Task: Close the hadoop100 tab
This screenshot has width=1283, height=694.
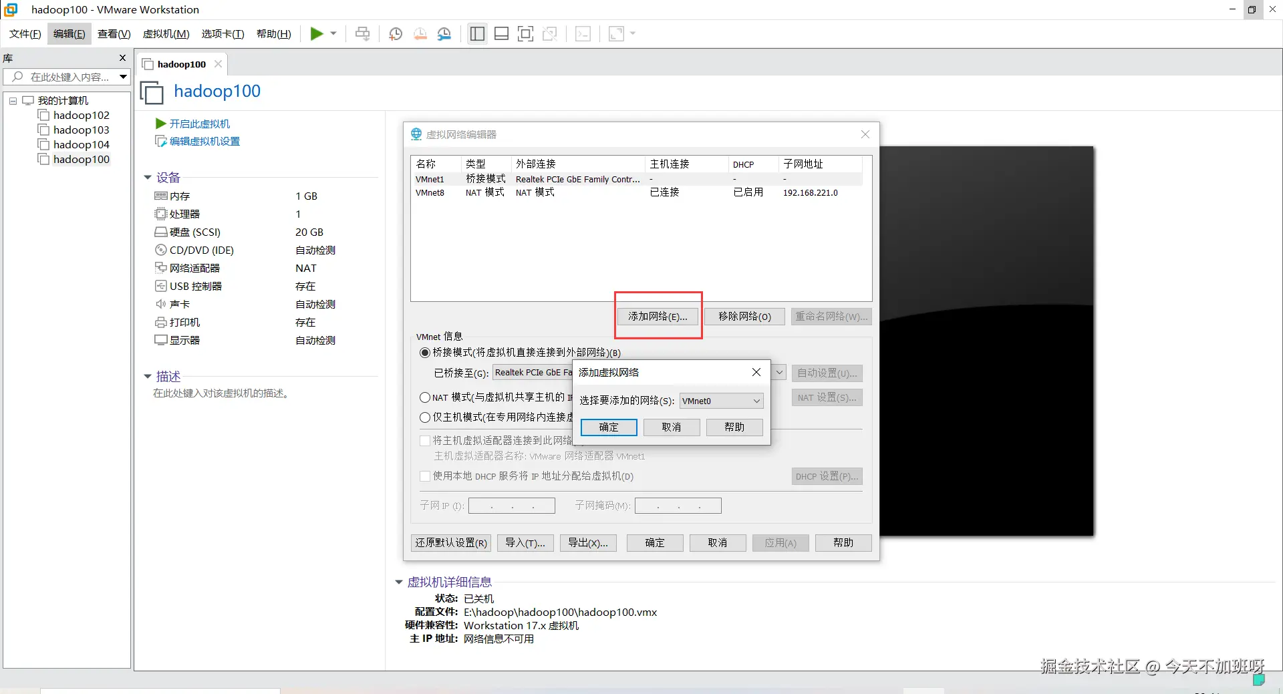Action: (218, 64)
